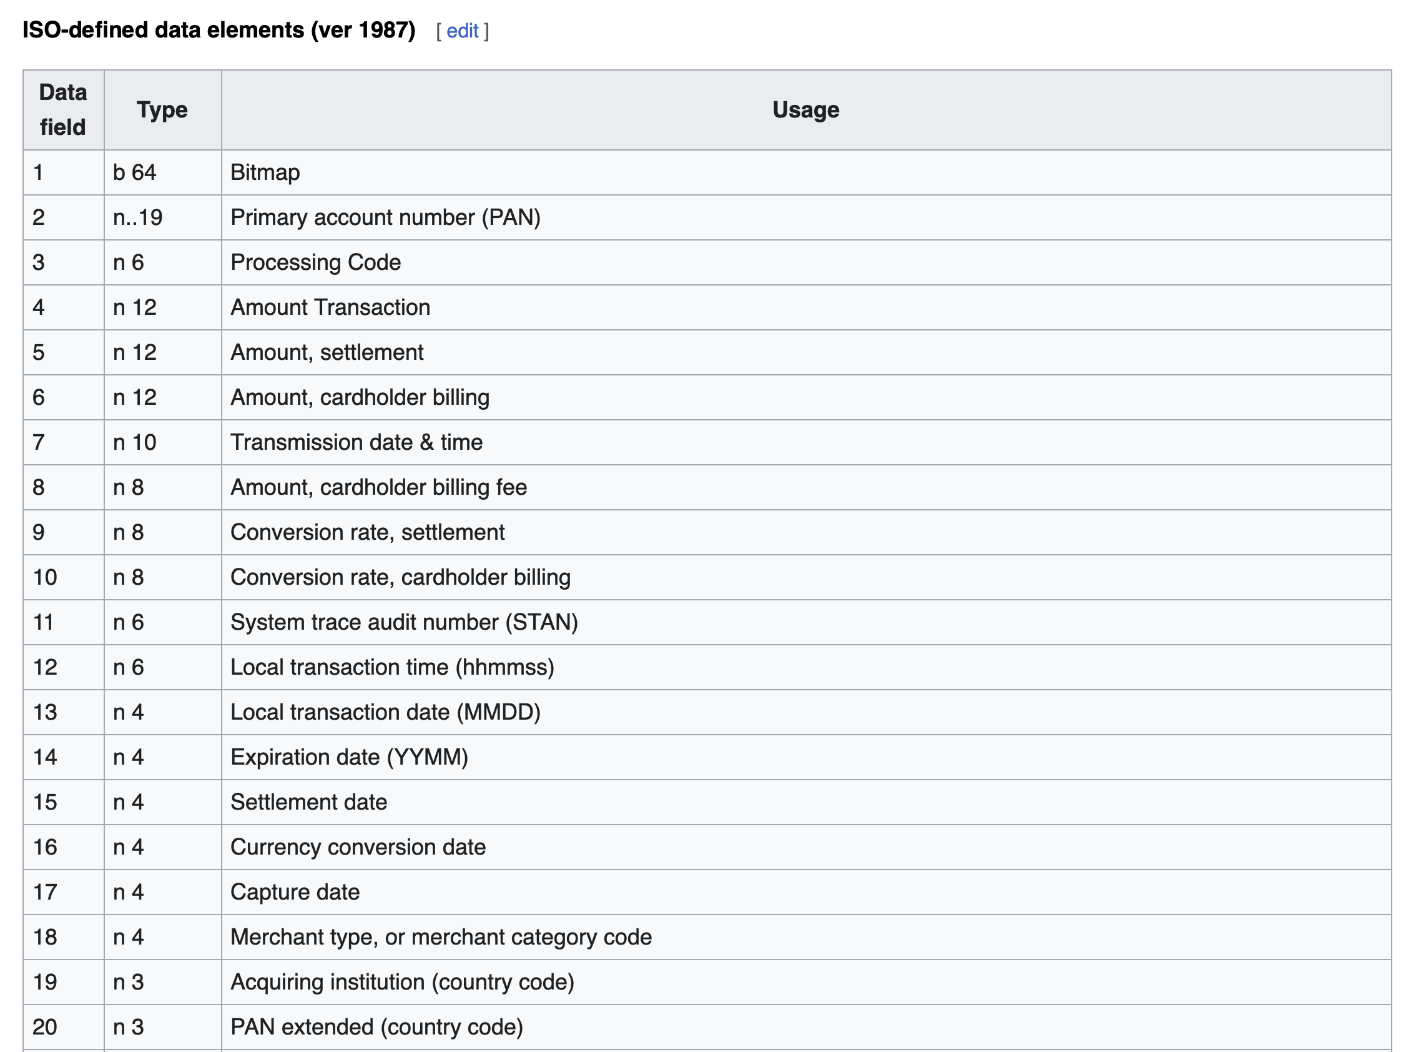Click System trace audit number (STAN) text
Image resolution: width=1411 pixels, height=1052 pixels.
pyautogui.click(x=403, y=622)
